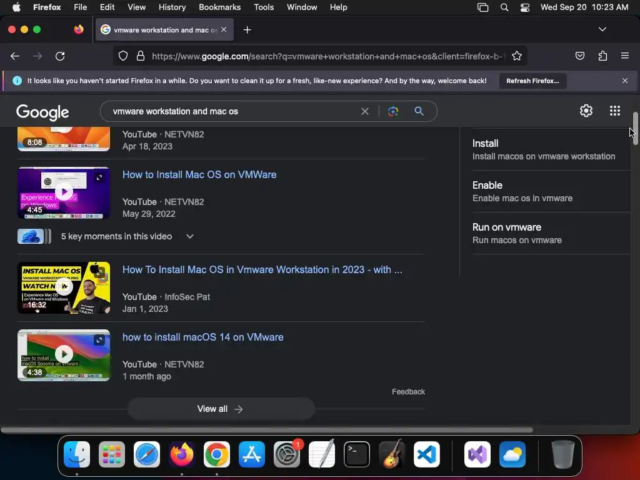This screenshot has width=640, height=480.
Task: Open the Google apps grid
Action: coord(615,111)
